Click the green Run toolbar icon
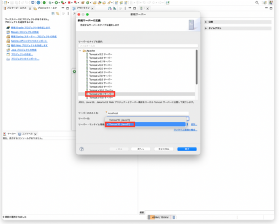279x224 pixels. (56, 3)
